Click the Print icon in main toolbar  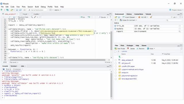point(24,10)
